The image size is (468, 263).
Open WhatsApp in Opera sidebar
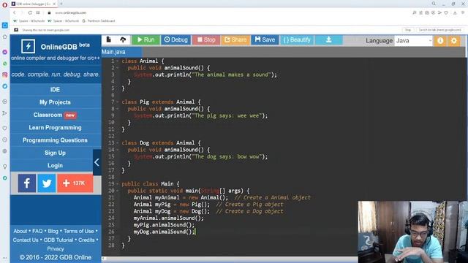(x=5, y=64)
